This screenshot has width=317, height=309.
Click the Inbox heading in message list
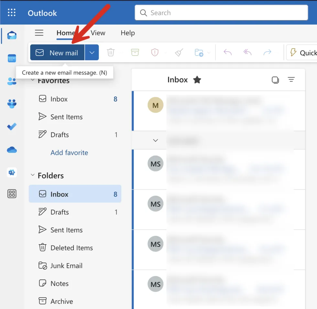178,80
